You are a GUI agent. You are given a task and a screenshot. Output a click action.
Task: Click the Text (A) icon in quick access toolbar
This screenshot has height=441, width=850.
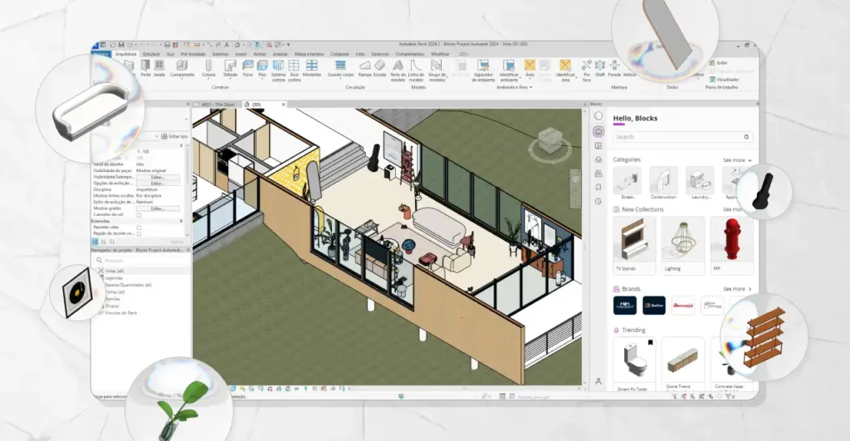point(227,45)
